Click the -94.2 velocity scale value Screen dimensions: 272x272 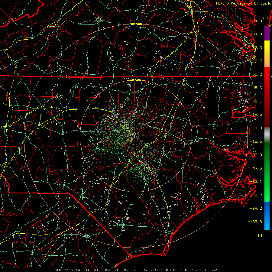[x=256, y=209]
